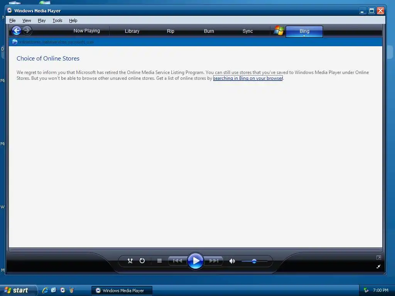Open the Now Playing tab

87,31
